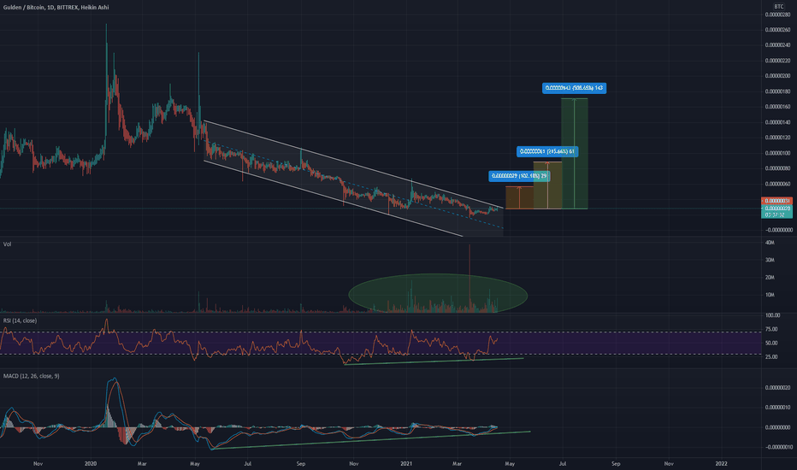Click the tall green price range box
Viewport: 797px width, 470px height.
(x=575, y=154)
